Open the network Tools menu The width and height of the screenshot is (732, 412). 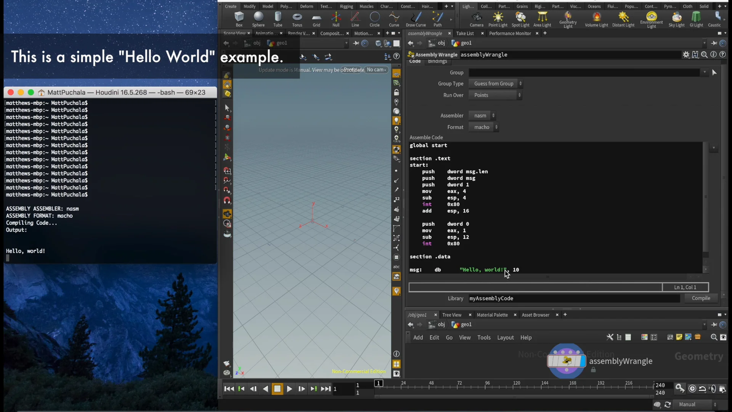(x=484, y=338)
